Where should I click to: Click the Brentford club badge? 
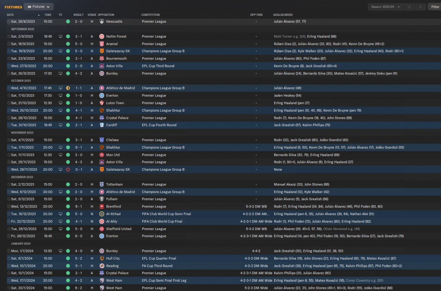pos(102,207)
